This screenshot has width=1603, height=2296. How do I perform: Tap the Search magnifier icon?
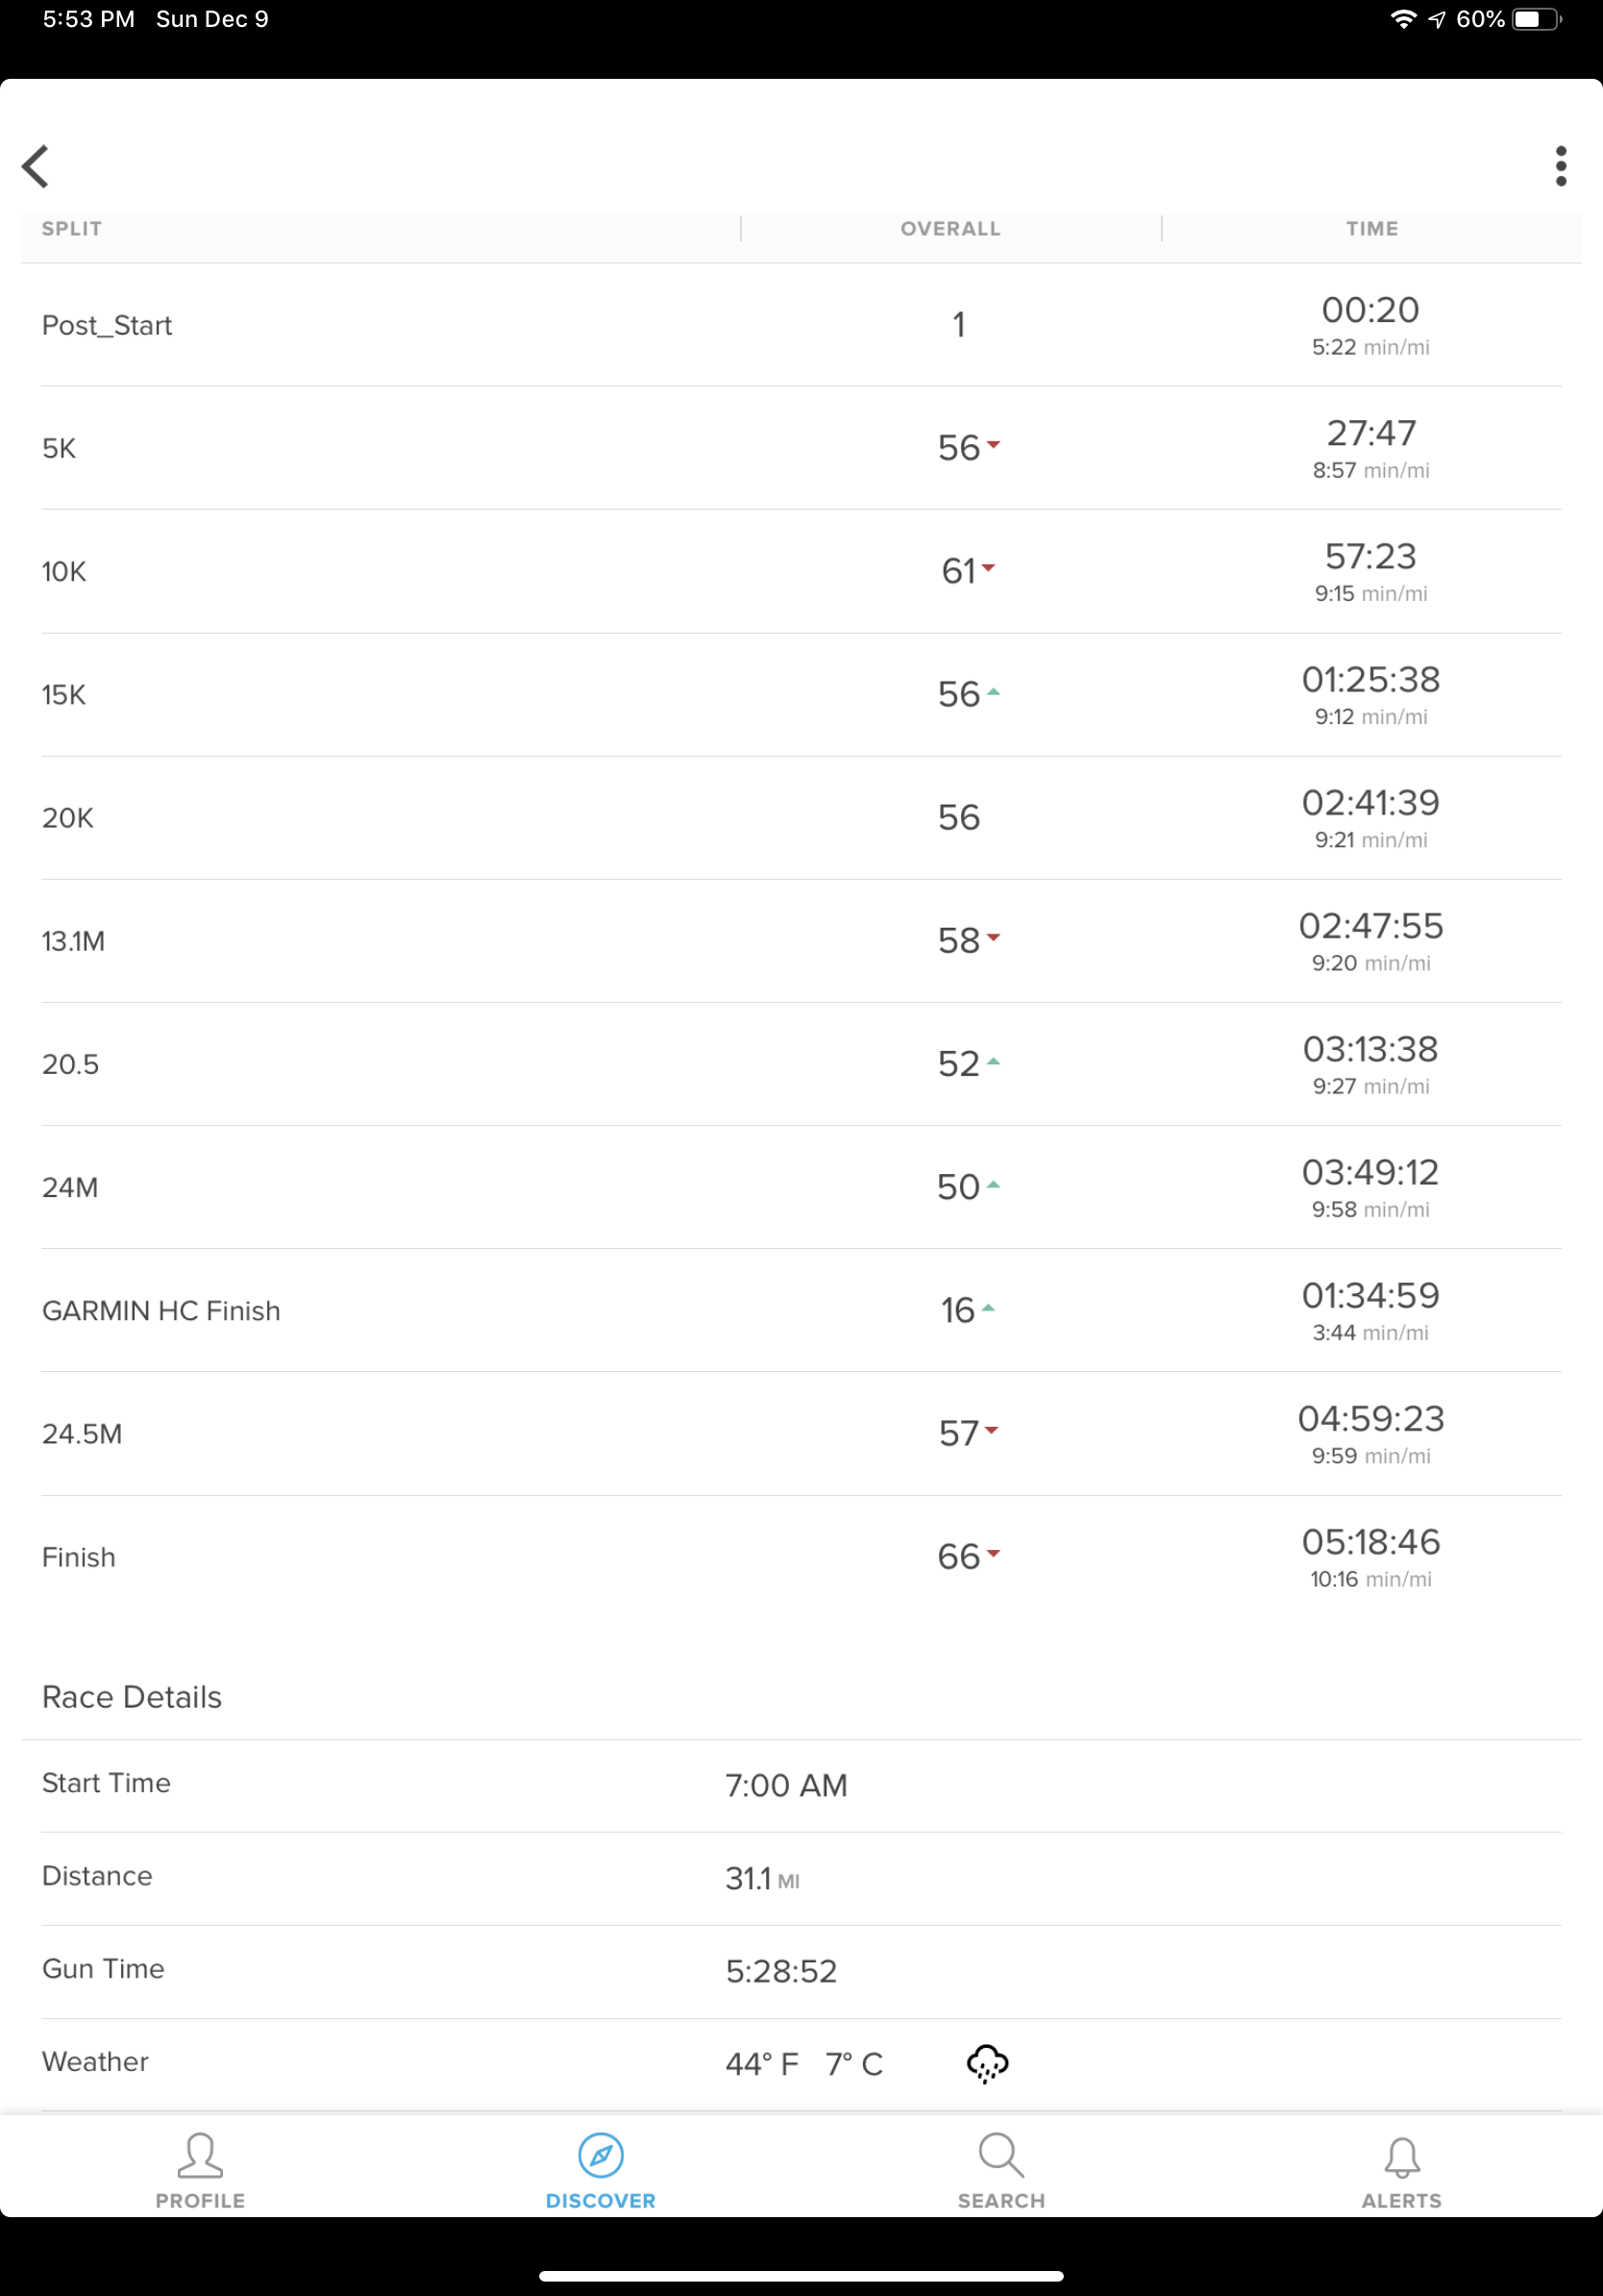pyautogui.click(x=1000, y=2156)
